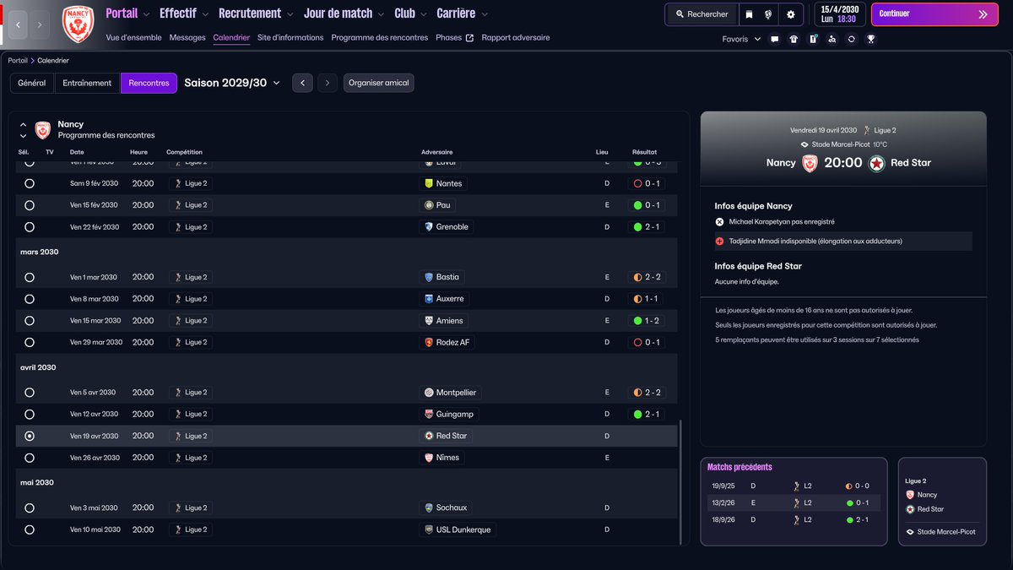Click the Amiens club badge
The width and height of the screenshot is (1013, 570).
(x=429, y=321)
